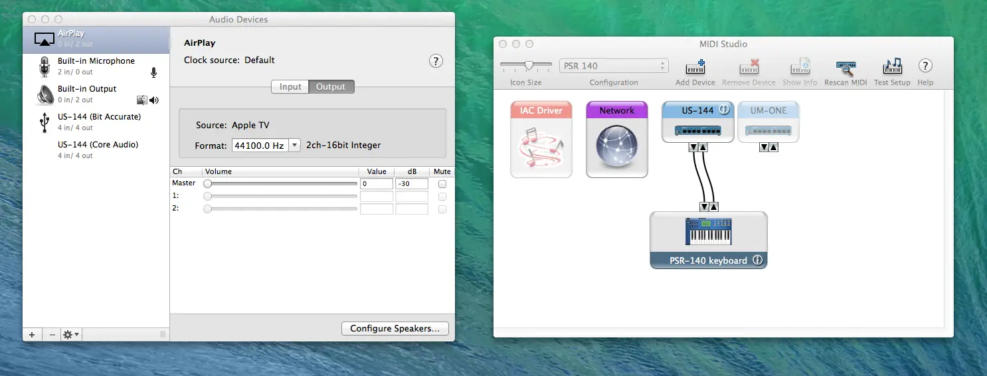Click the Mute column header
This screenshot has height=376, width=987.
(442, 171)
